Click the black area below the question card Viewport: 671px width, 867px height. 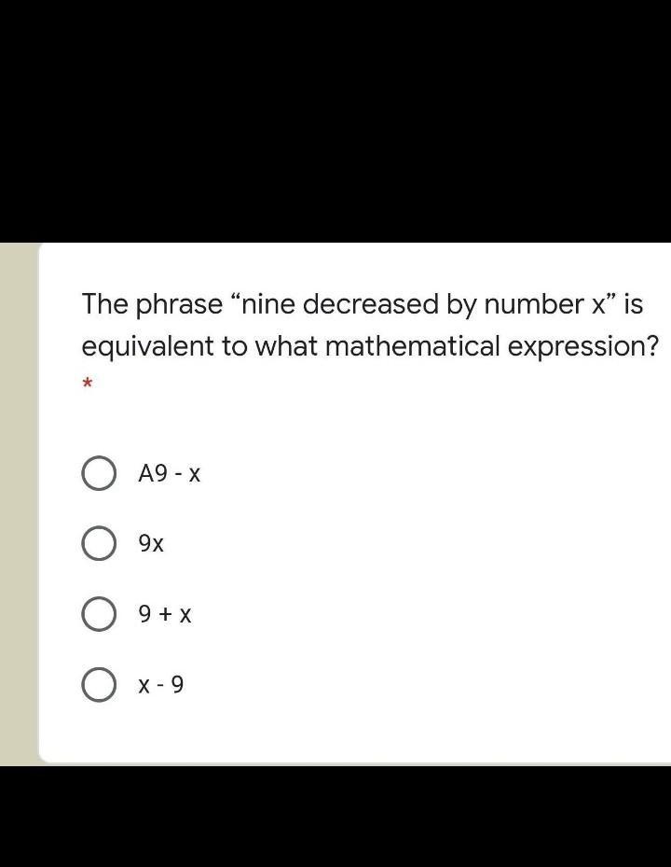click(335, 817)
